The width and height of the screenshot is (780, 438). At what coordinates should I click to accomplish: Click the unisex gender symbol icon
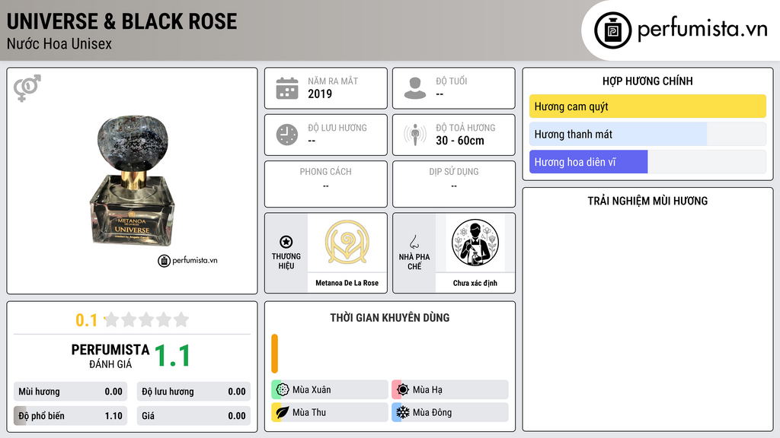(27, 88)
